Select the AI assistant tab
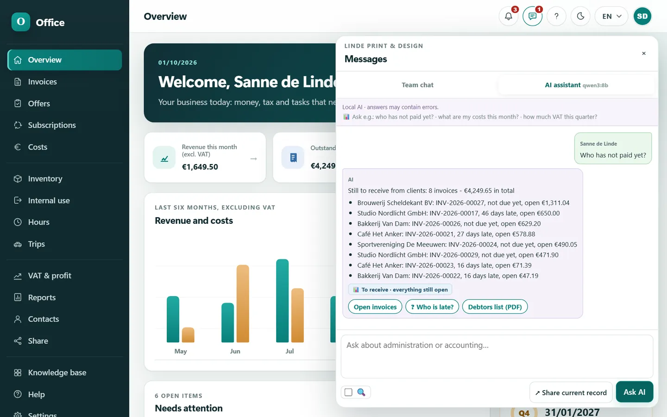Viewport: 667px width, 417px height. pos(576,85)
